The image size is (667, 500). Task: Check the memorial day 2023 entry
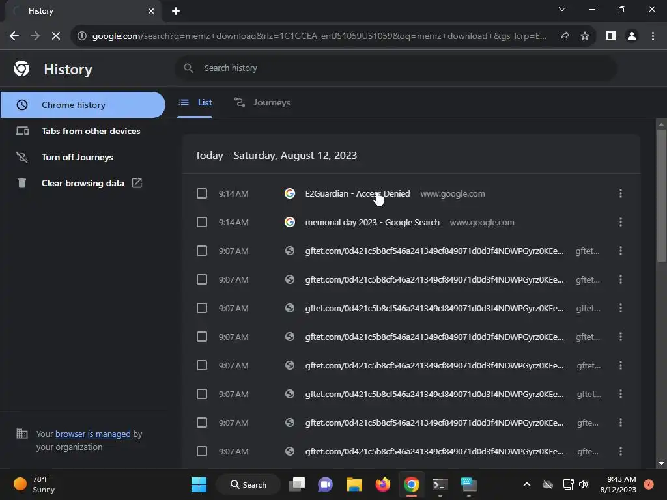tap(202, 222)
